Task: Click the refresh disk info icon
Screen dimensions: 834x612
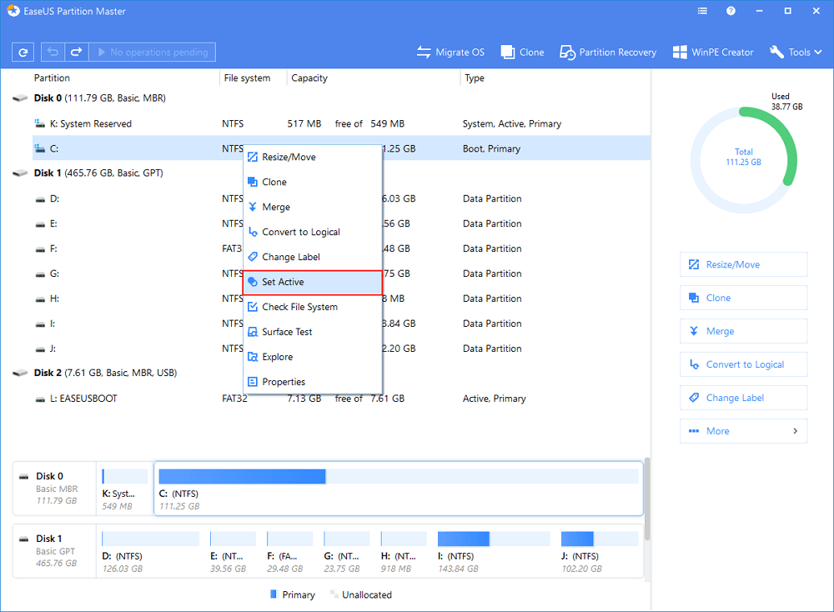Action: (x=23, y=52)
